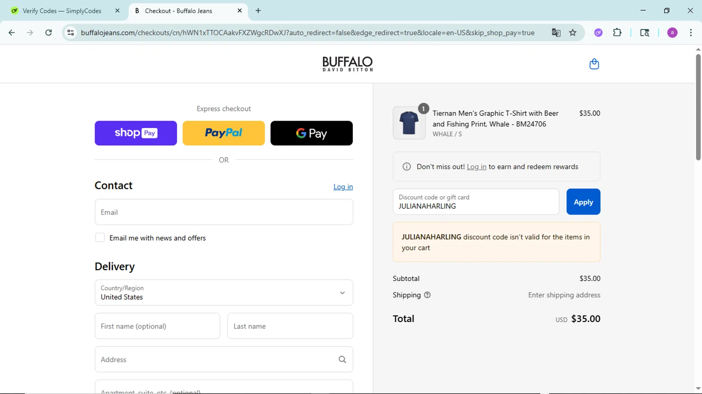
Task: Pay with PayPal button
Action: coord(224,133)
